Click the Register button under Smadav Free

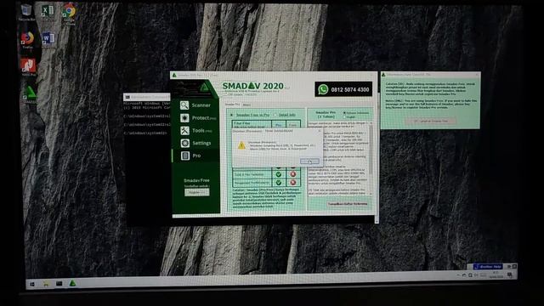196,192
